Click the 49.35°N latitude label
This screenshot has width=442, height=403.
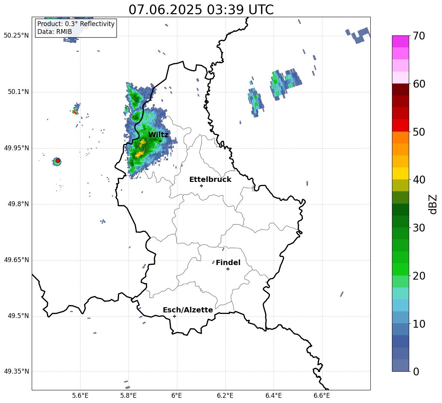[16, 371]
